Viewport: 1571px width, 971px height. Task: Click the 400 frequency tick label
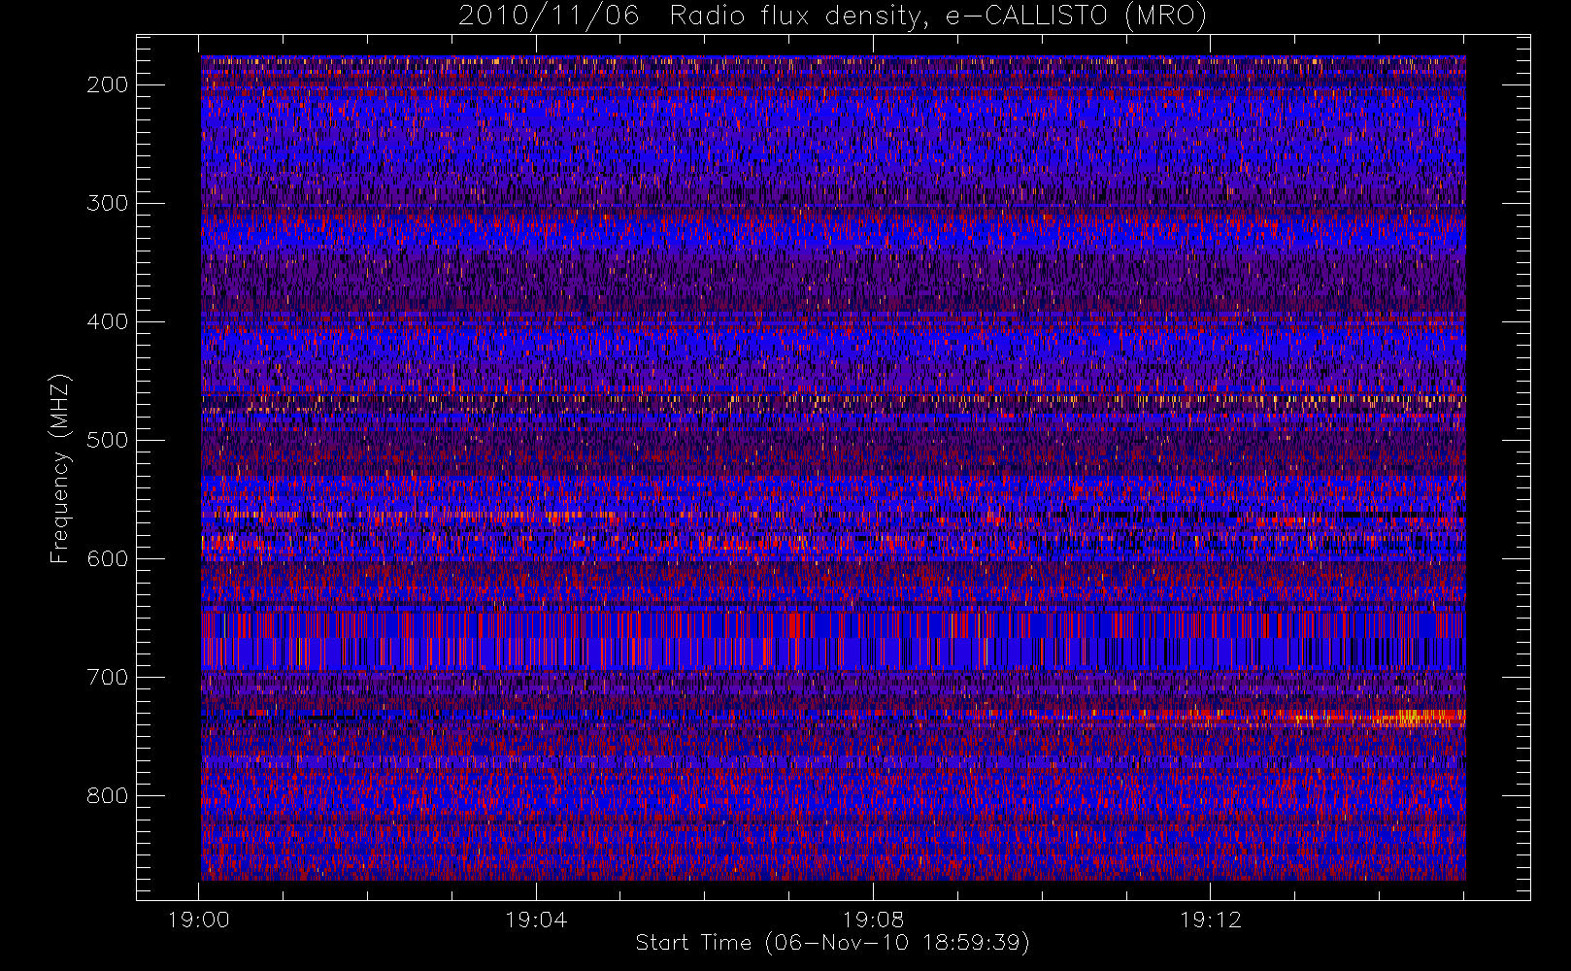(x=108, y=321)
